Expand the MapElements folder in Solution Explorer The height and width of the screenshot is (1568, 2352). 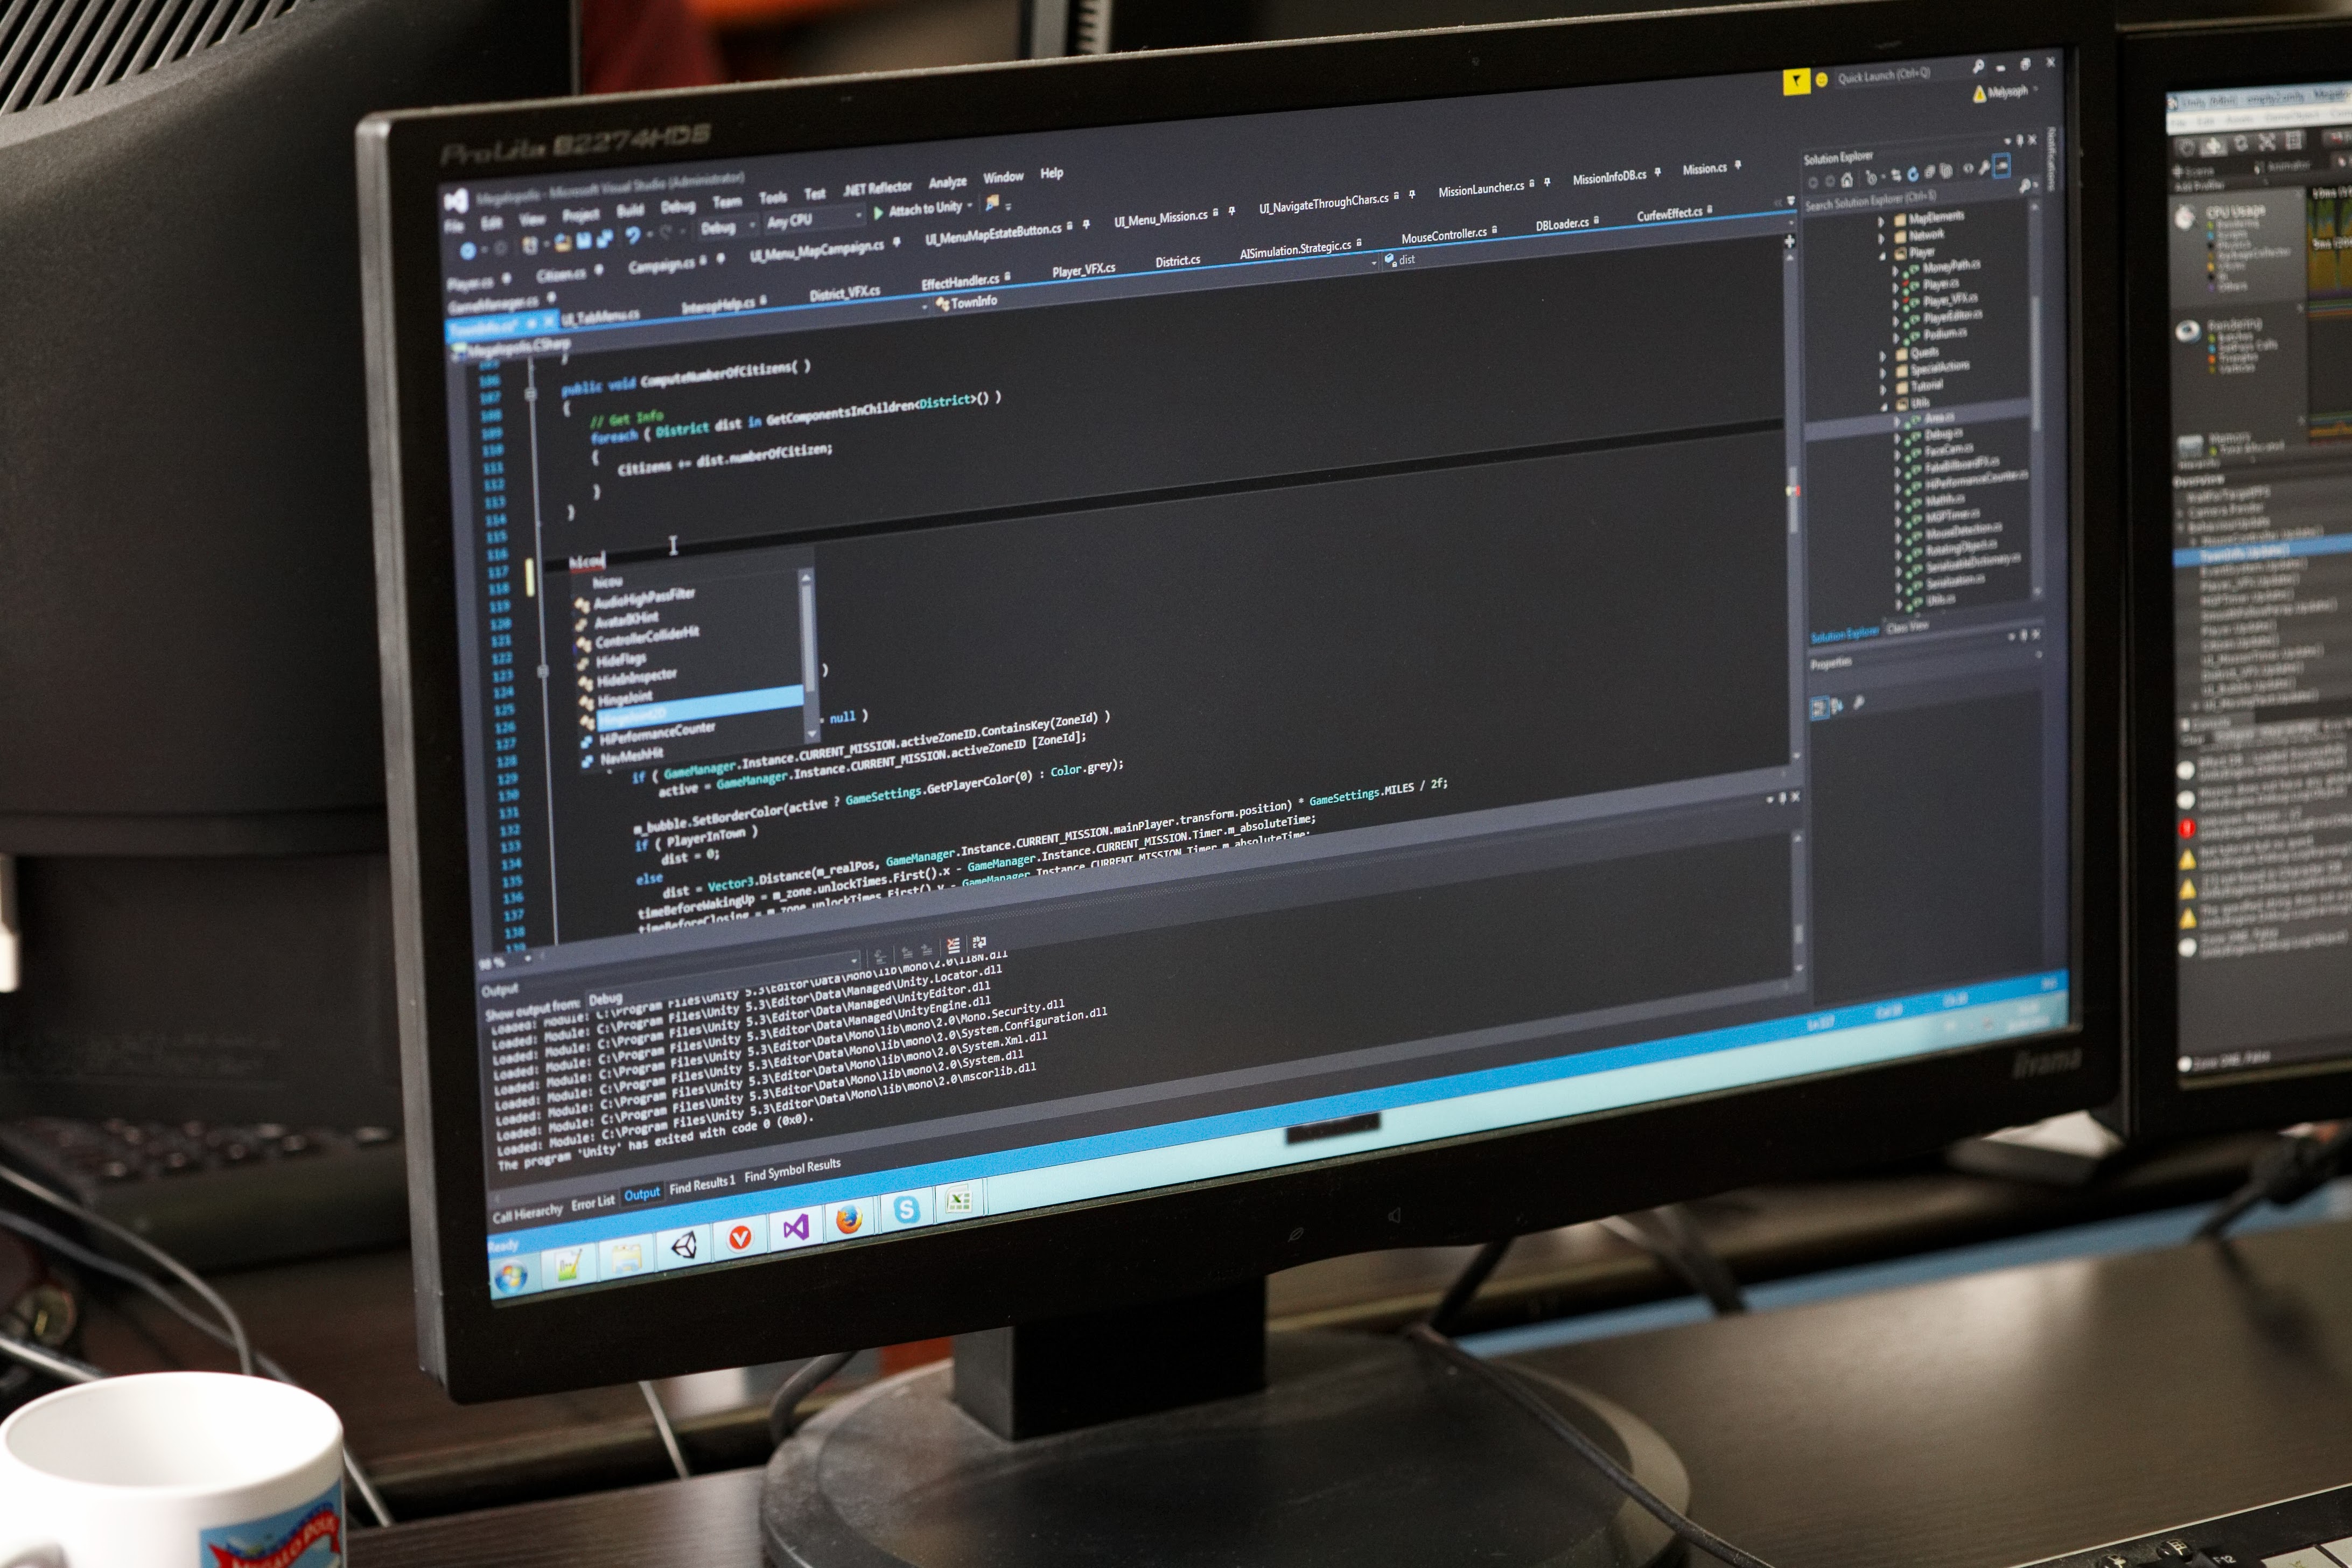[x=1882, y=221]
